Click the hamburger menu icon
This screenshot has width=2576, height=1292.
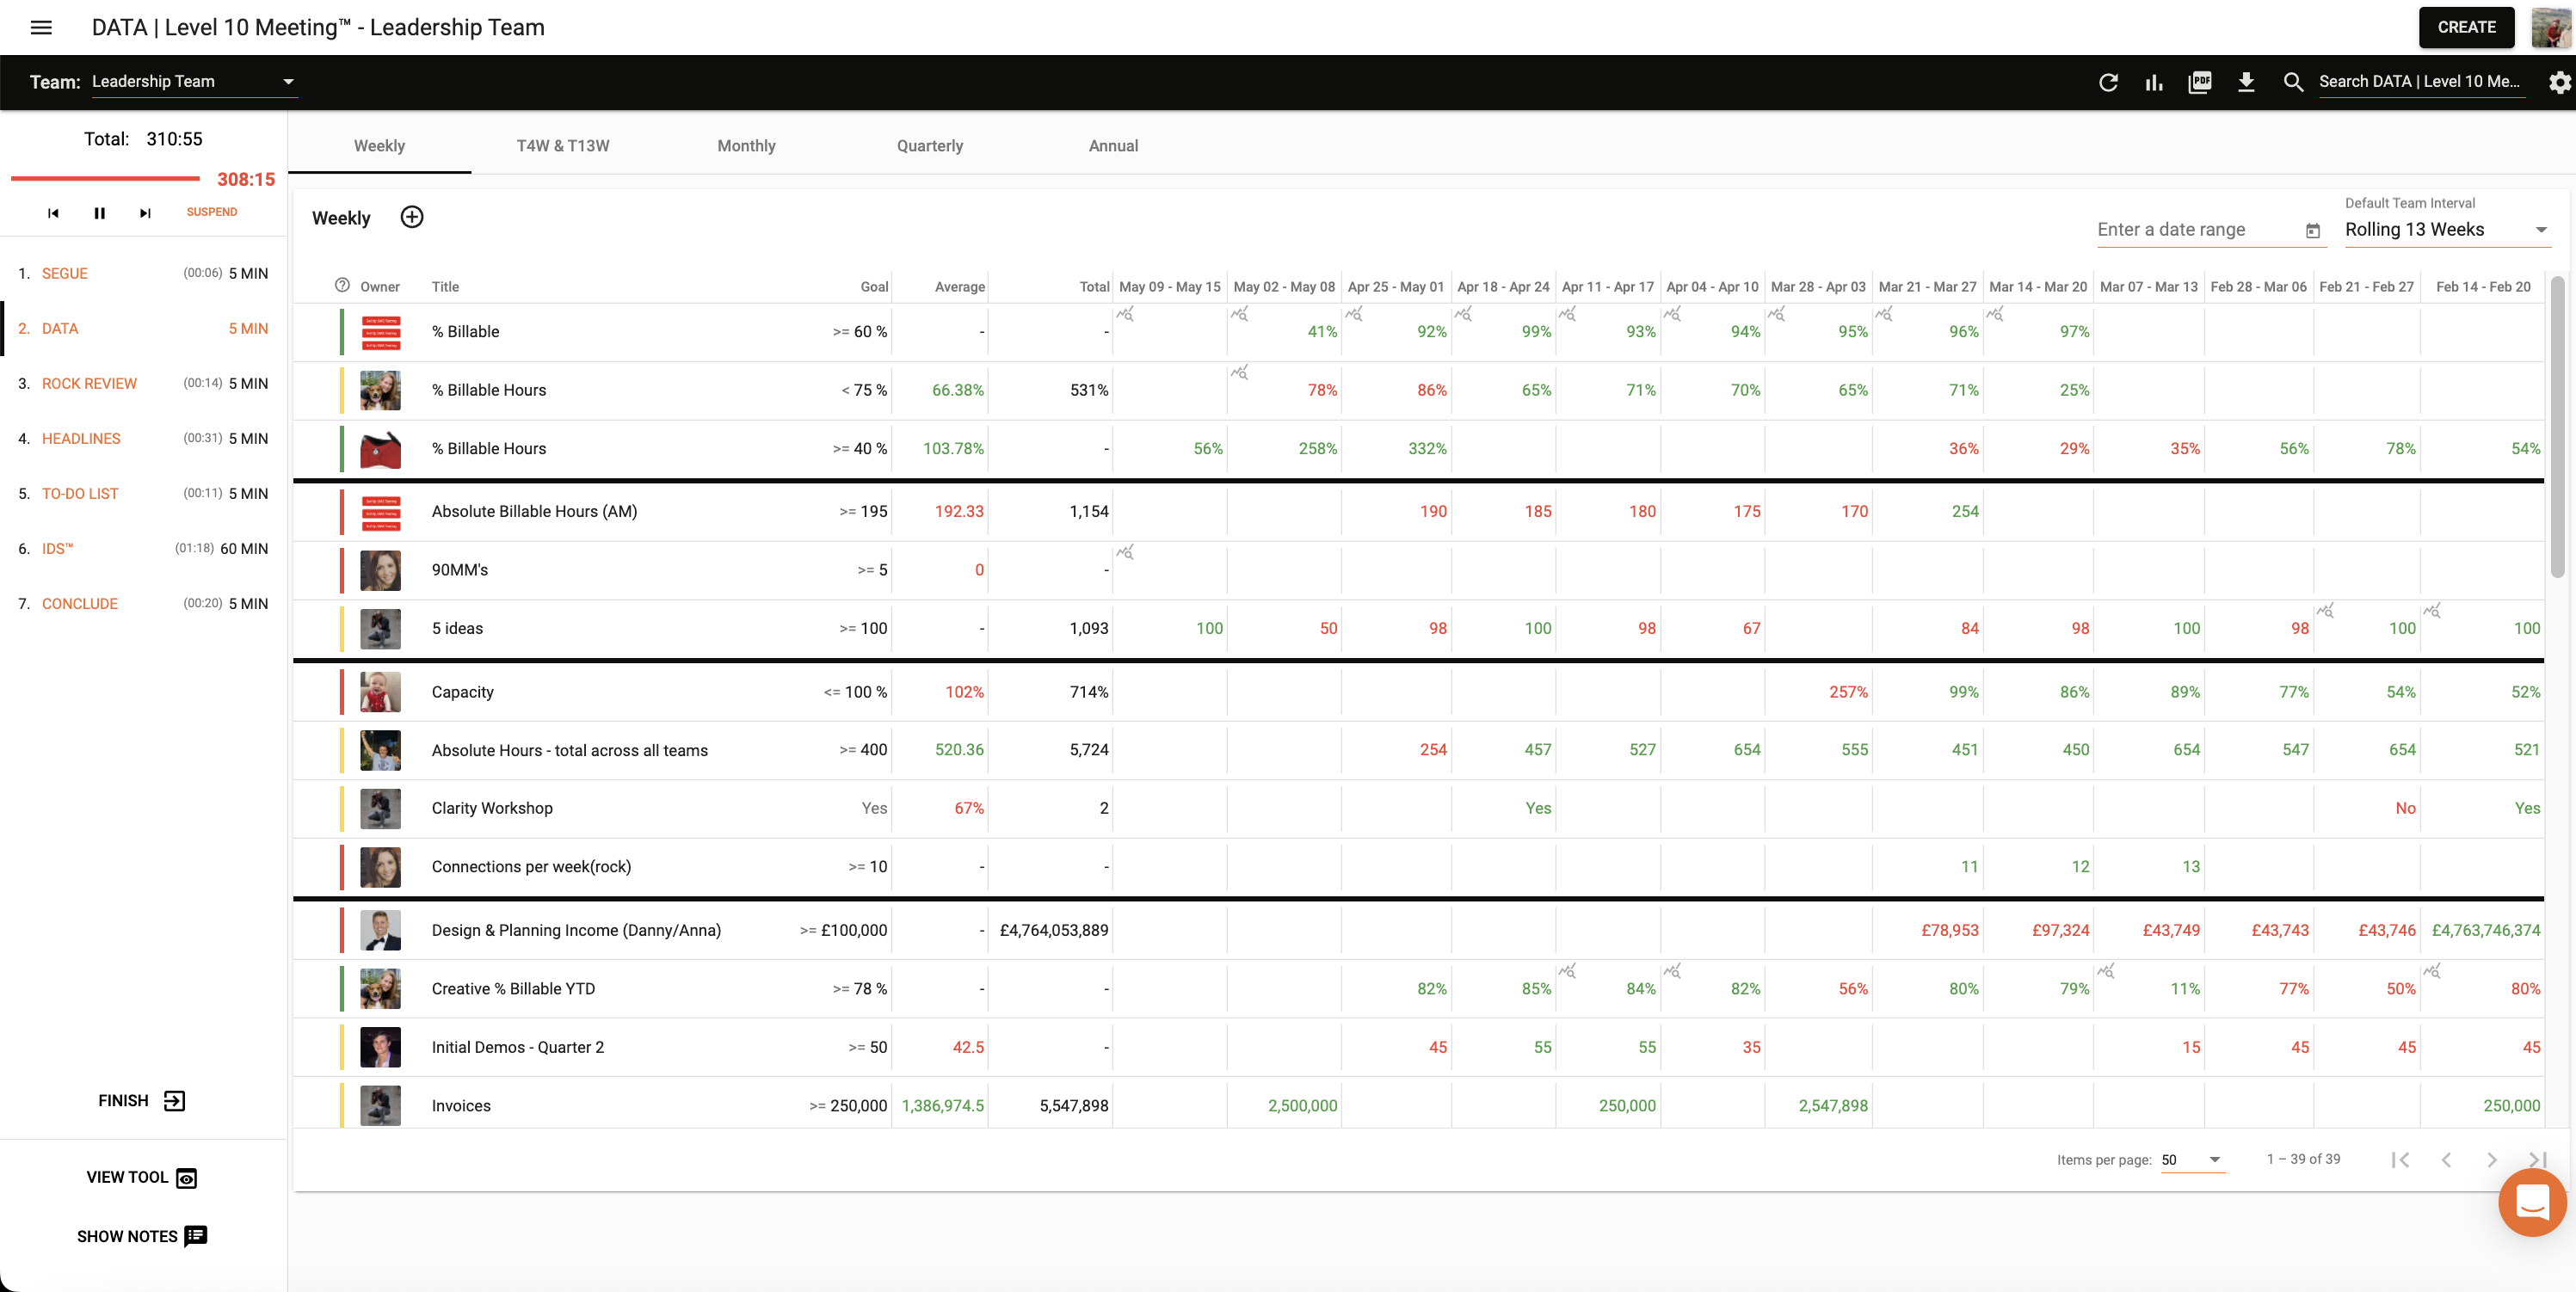[x=41, y=27]
